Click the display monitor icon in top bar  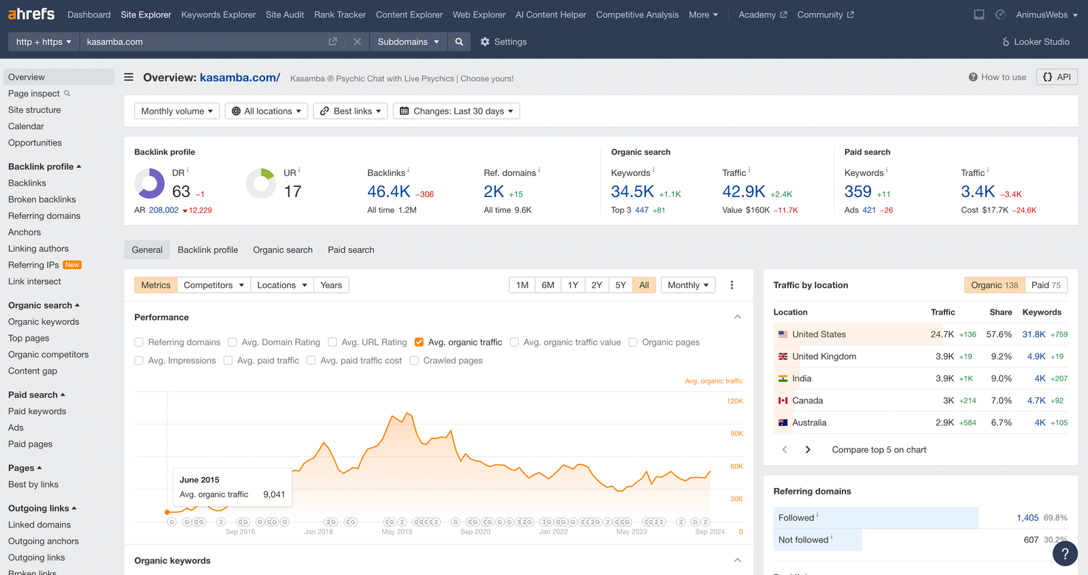pyautogui.click(x=979, y=14)
